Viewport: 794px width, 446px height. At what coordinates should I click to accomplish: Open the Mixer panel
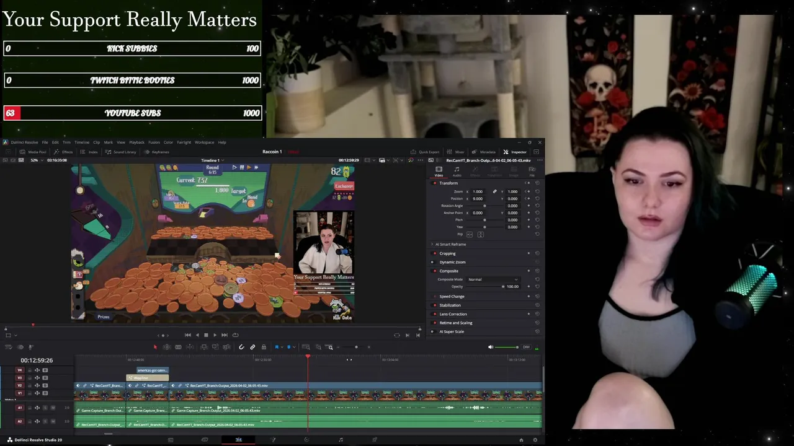(456, 152)
